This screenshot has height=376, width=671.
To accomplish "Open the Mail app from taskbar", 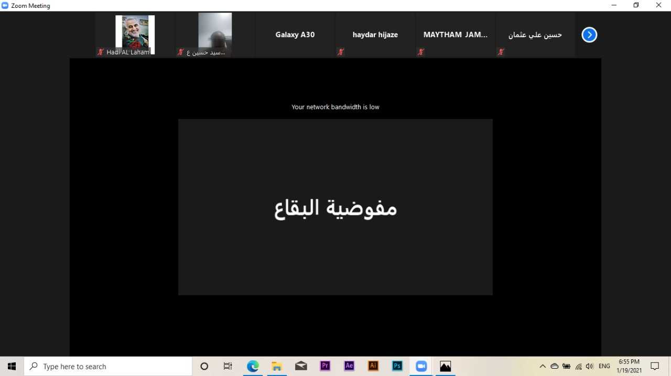I will pyautogui.click(x=301, y=366).
